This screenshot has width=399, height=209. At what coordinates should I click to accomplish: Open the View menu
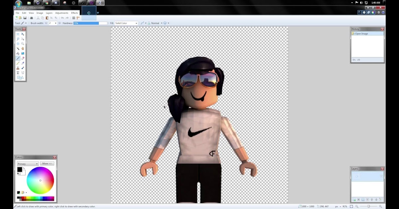(x=31, y=13)
